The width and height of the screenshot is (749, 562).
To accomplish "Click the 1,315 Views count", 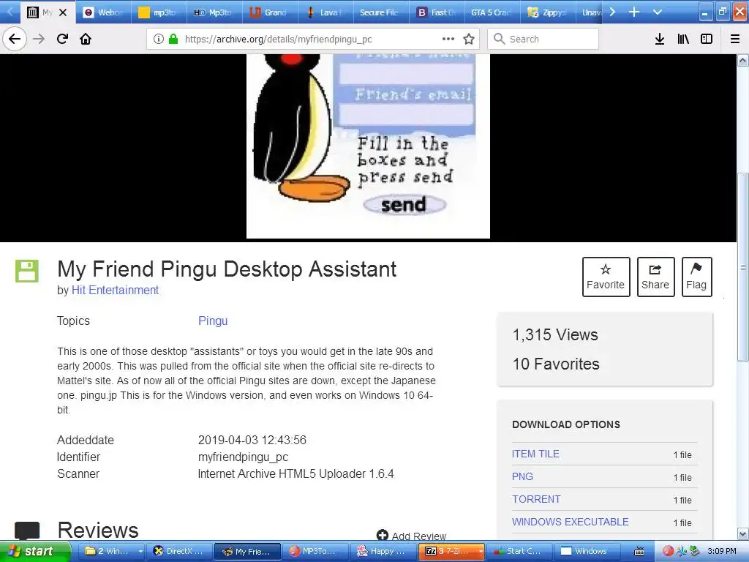I will (x=555, y=334).
